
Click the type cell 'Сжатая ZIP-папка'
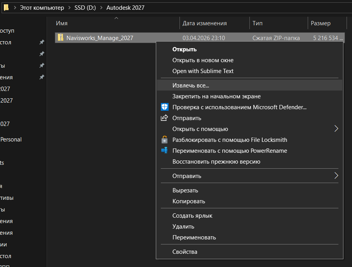276,38
